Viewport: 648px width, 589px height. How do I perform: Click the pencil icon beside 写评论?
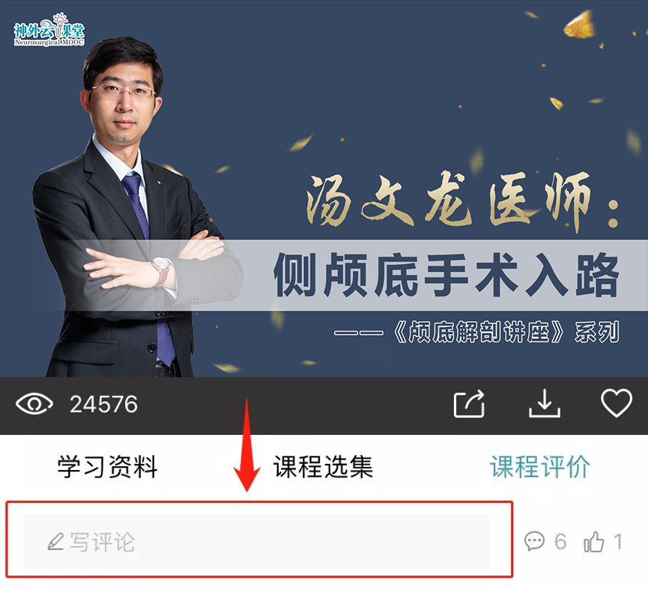[55, 542]
